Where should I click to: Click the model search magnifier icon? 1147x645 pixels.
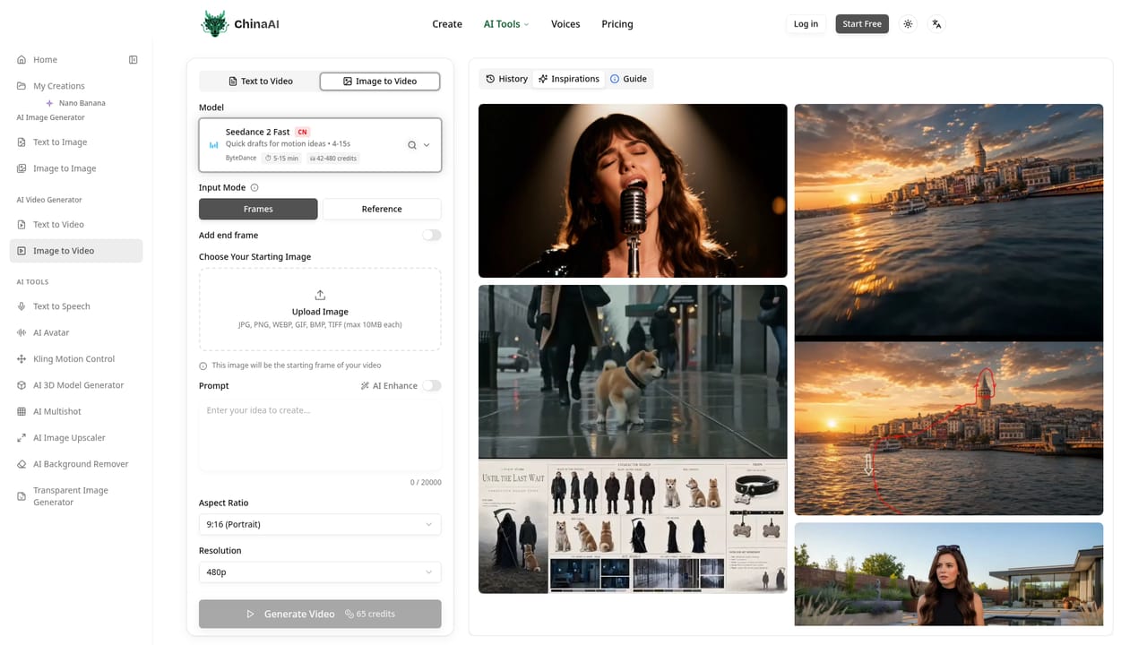point(412,145)
